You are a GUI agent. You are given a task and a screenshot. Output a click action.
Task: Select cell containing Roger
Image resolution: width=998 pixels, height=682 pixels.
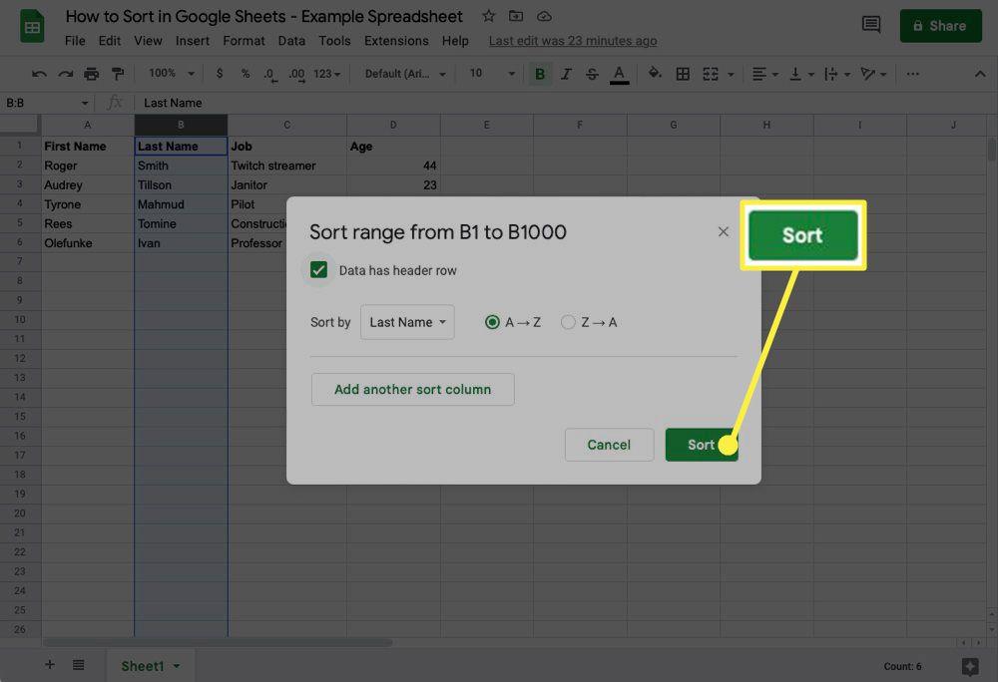88,166
